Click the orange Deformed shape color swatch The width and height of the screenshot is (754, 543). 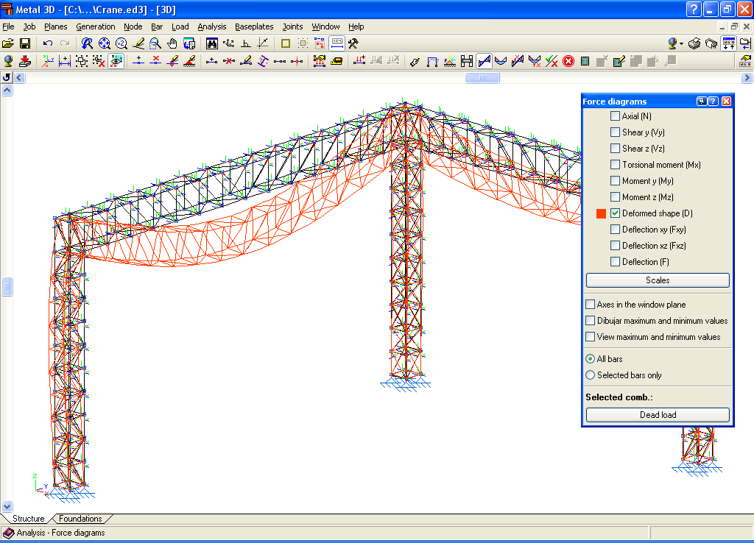[x=601, y=213]
